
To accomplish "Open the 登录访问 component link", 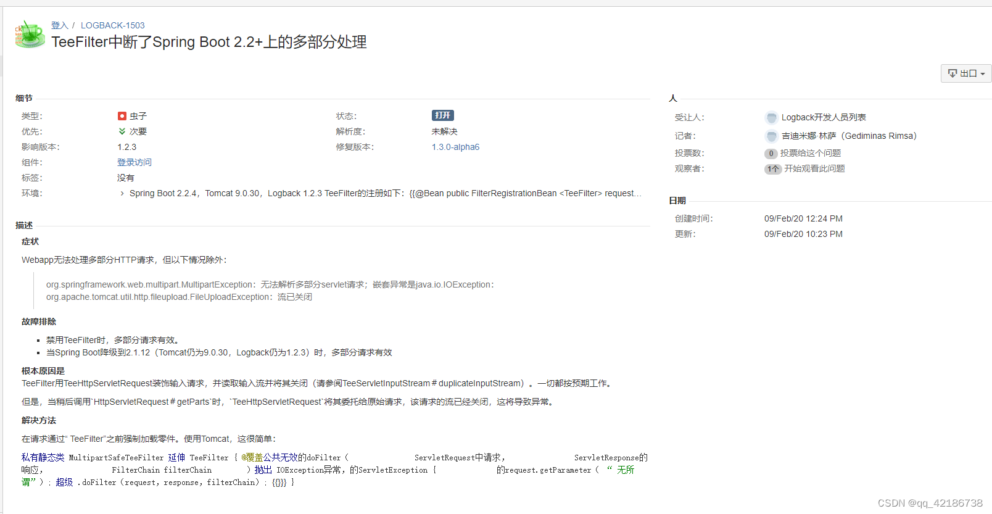I will point(134,162).
